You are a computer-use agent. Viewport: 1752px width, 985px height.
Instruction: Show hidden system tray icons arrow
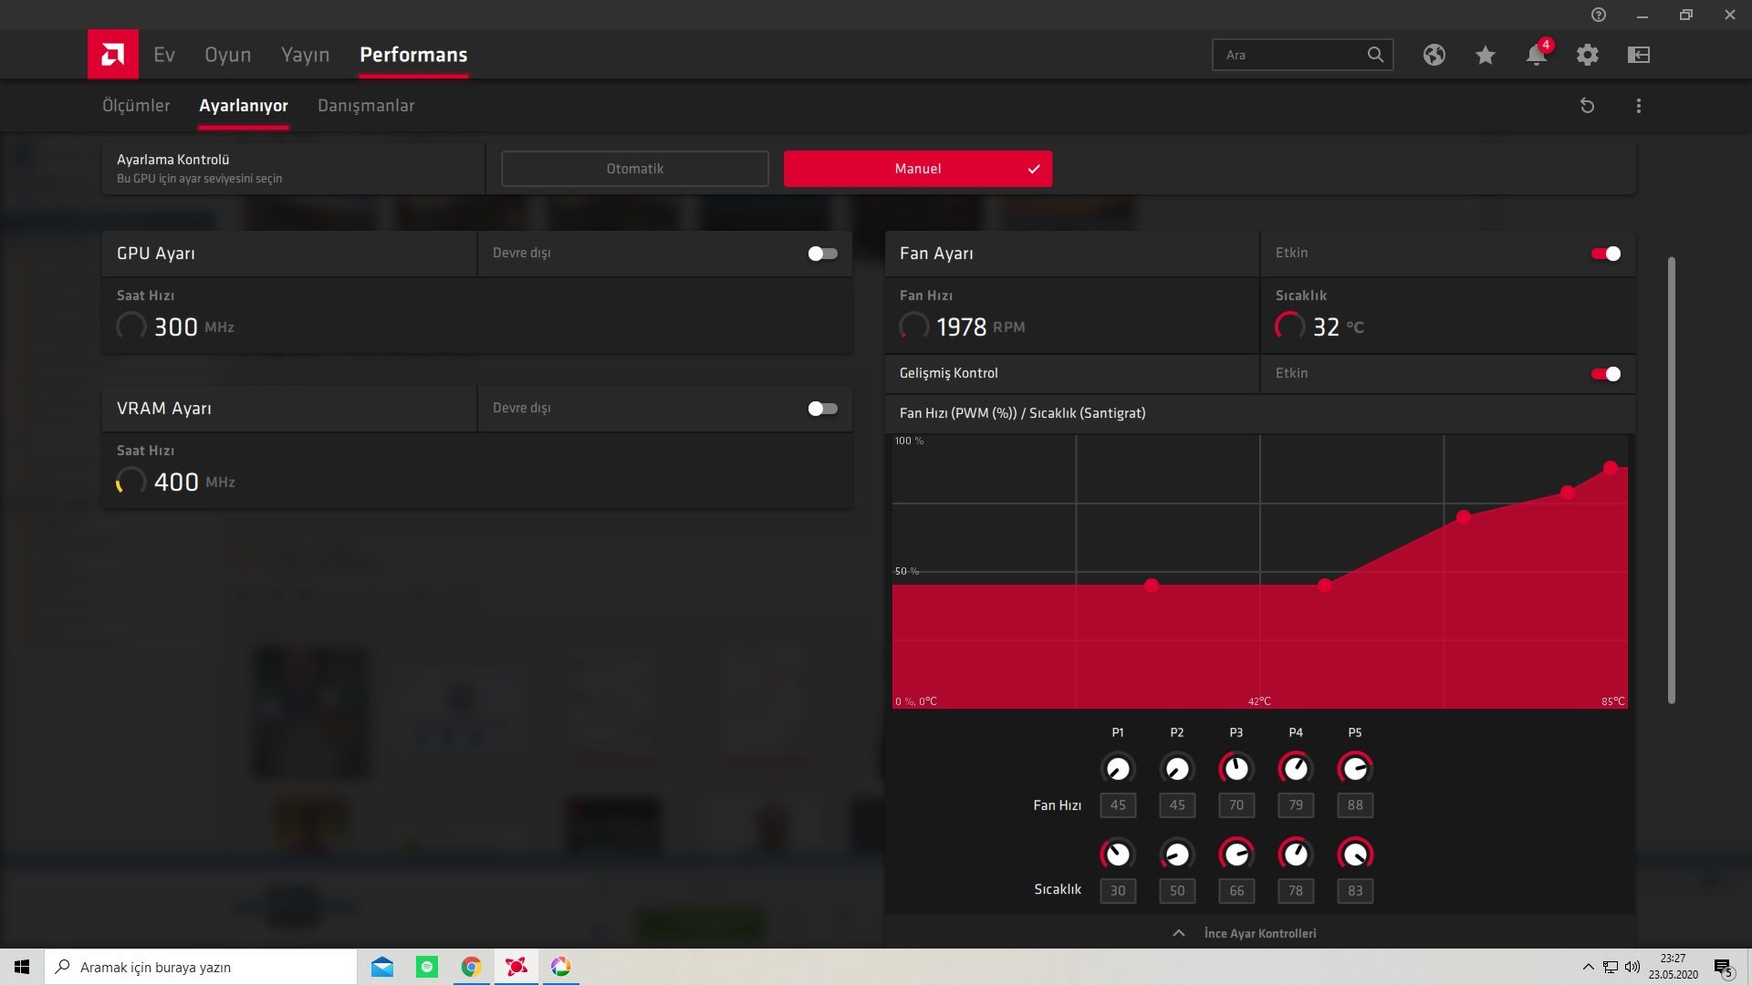click(1588, 967)
